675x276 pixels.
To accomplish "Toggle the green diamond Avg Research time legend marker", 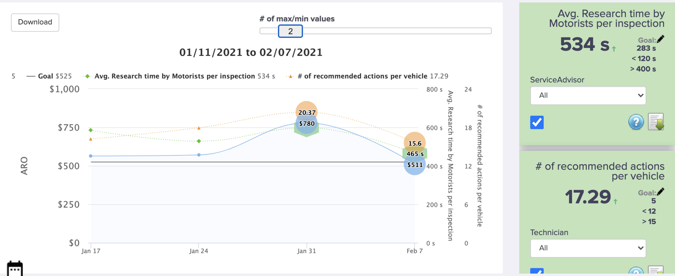I will point(87,76).
